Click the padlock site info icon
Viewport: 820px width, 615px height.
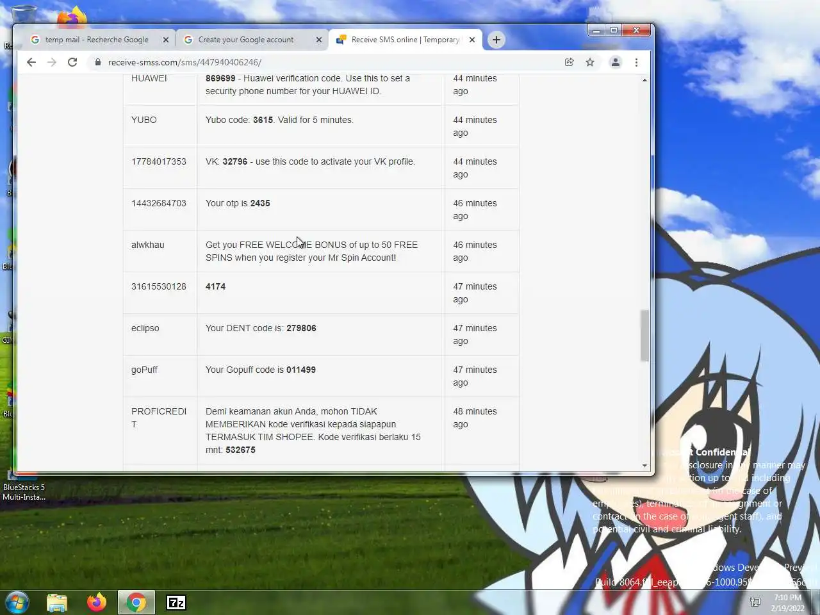coord(97,62)
